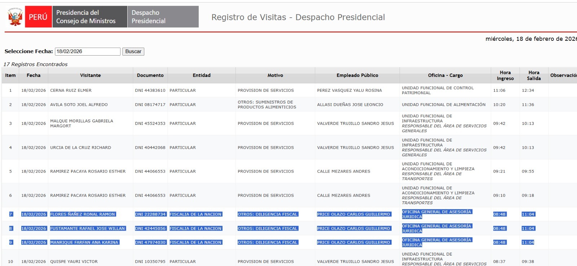This screenshot has width=577, height=266.
Task: Click document DNI 42445056
Action: pyautogui.click(x=150, y=228)
